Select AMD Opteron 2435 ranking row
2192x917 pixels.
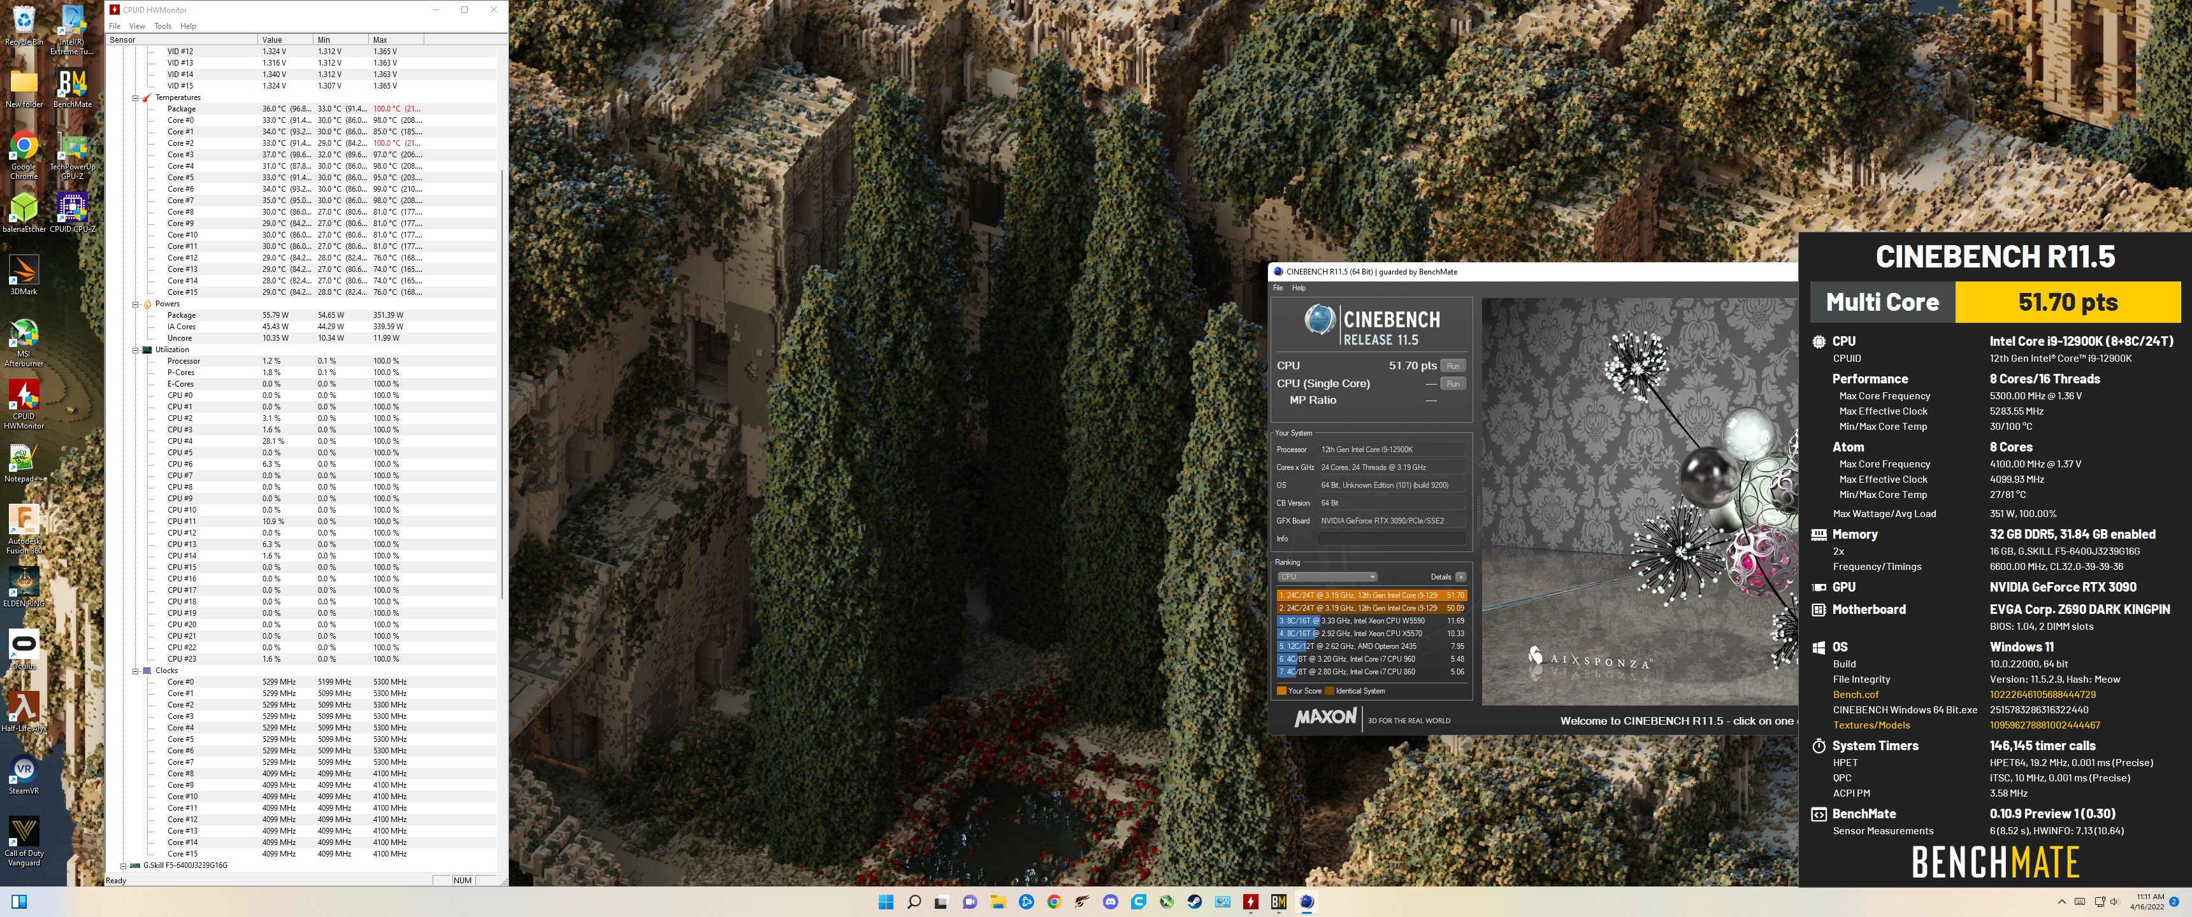click(1372, 646)
